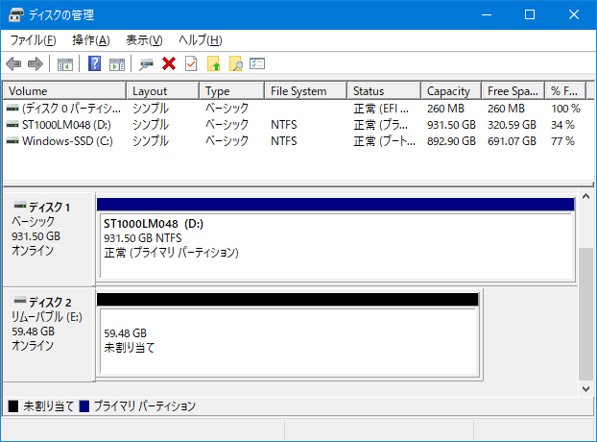This screenshot has height=442, width=597.
Task: Open the 操作(A) menu
Action: pos(91,40)
